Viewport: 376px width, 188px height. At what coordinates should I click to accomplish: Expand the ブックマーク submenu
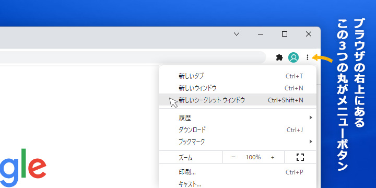pyautogui.click(x=238, y=142)
